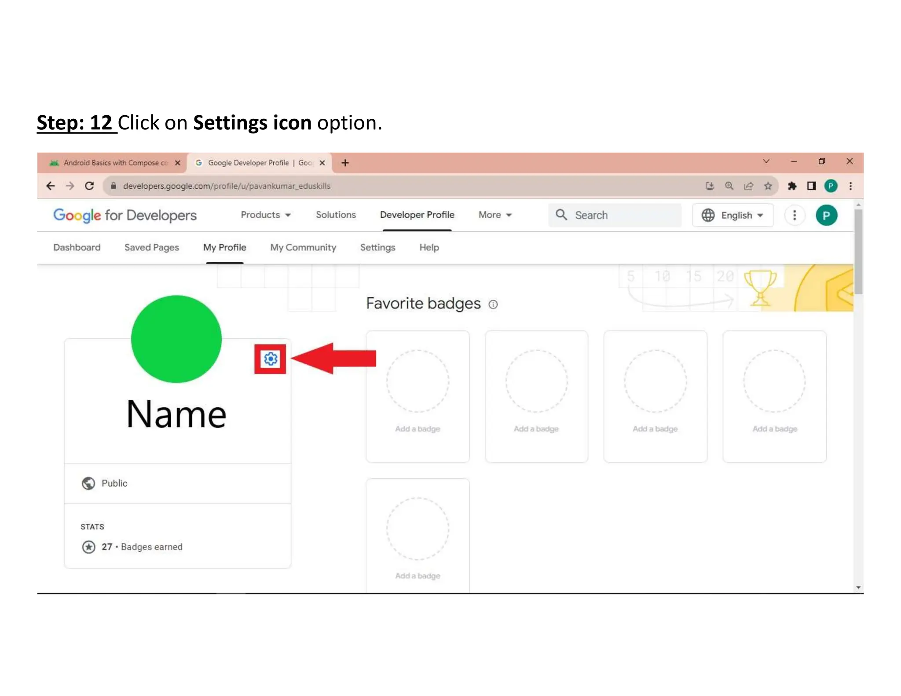The width and height of the screenshot is (901, 696).
Task: Expand the More dropdown menu
Action: (495, 215)
